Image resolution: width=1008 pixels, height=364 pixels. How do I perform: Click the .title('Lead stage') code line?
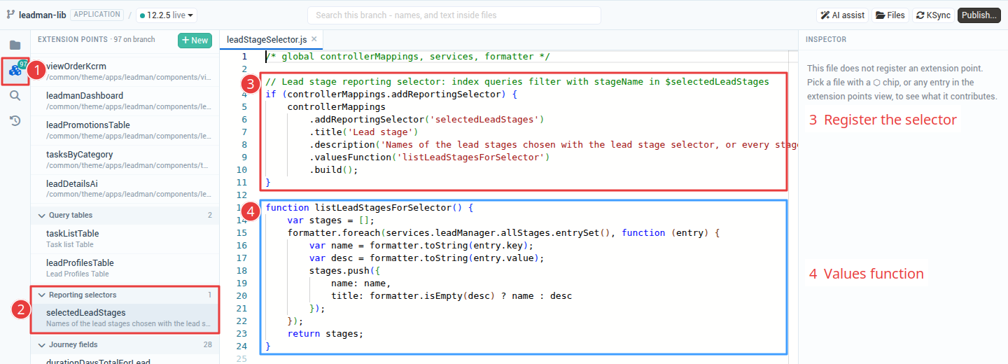tap(363, 132)
